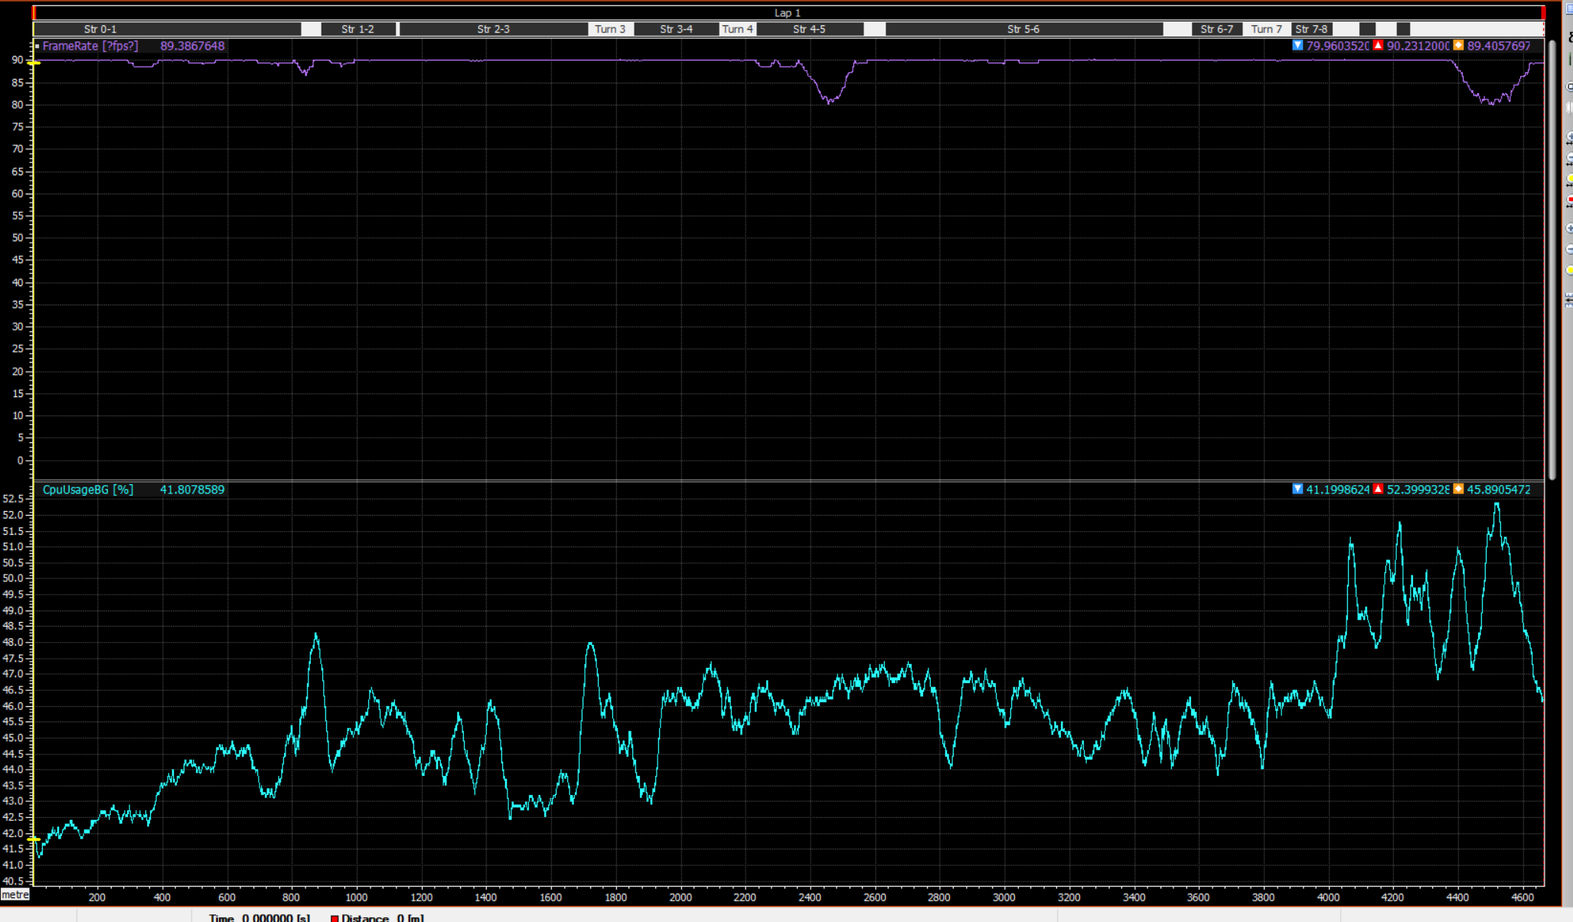Screen dimensions: 1573x922
Task: Click the red lap end marker
Action: [x=1543, y=13]
